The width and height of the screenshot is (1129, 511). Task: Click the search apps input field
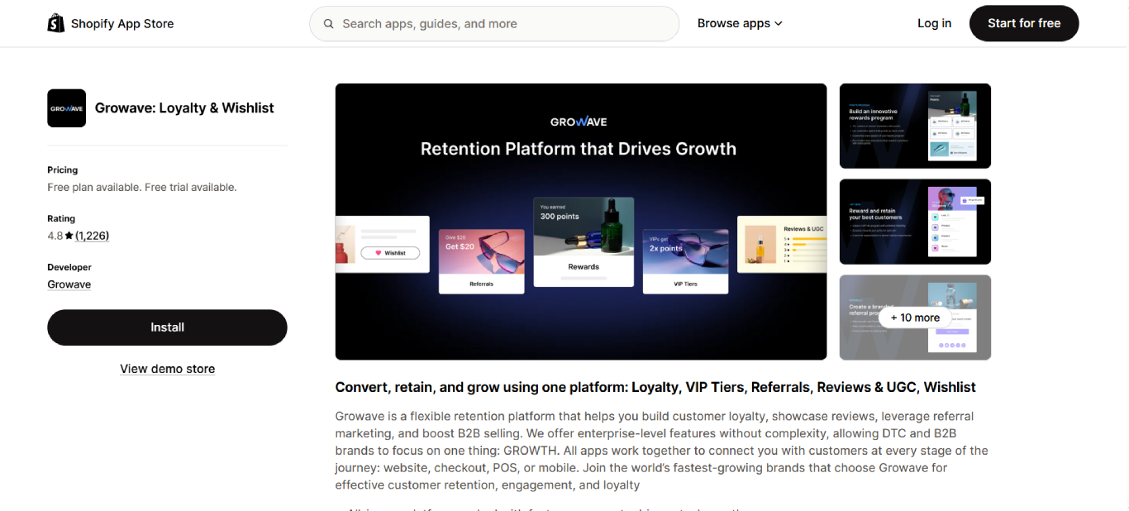pyautogui.click(x=494, y=23)
